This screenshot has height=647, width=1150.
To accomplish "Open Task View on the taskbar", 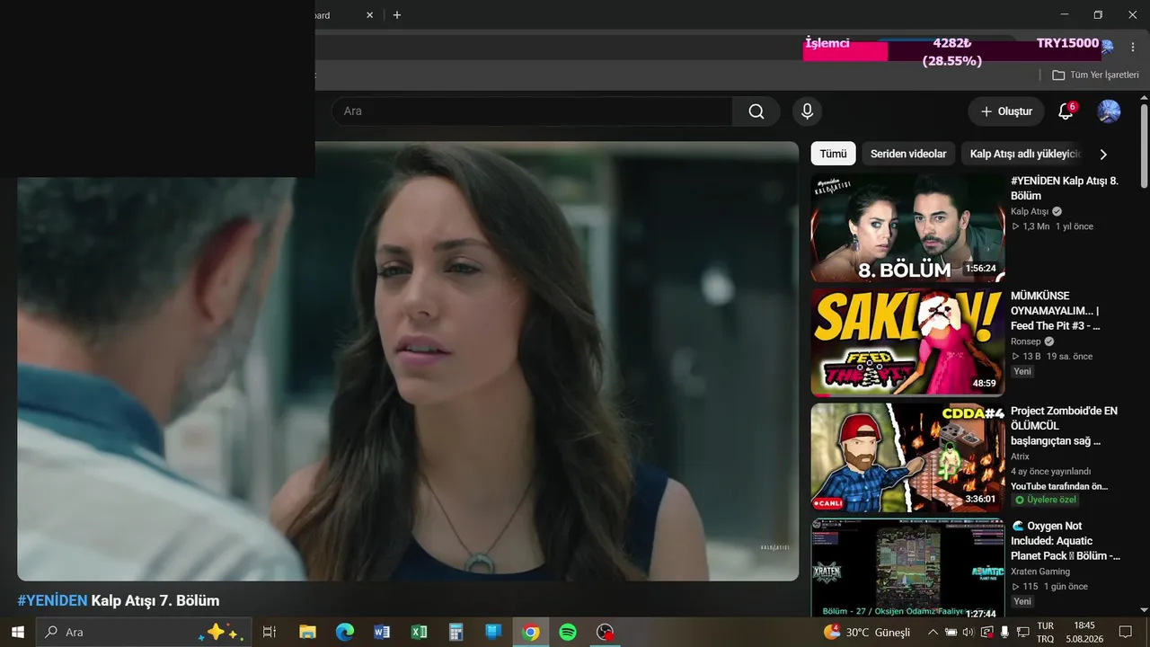I will click(x=269, y=632).
